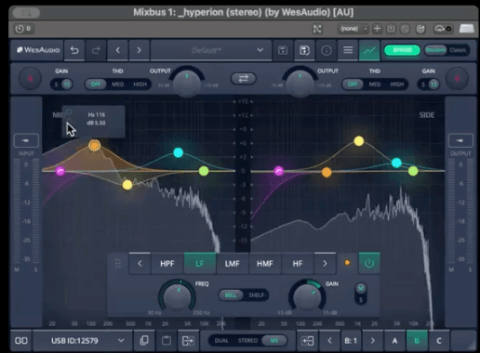Click the right channel OUTPUT knob
Screen dimensions: 480x353
coord(300,83)
